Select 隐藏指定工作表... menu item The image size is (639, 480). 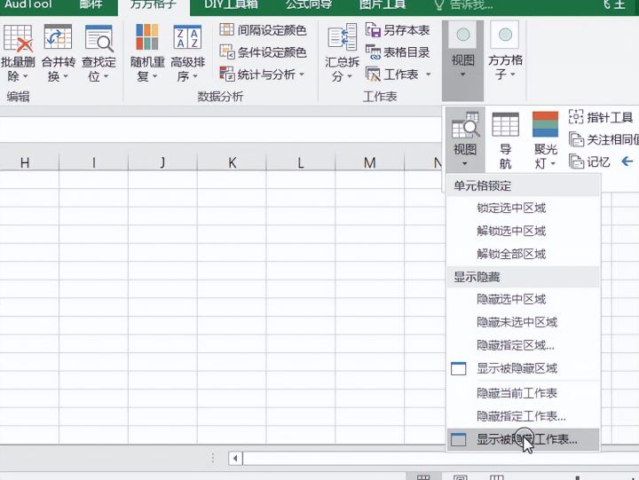coord(524,416)
